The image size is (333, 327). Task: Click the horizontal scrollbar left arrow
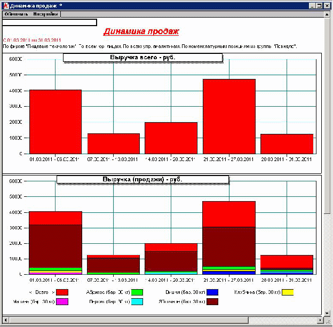[5, 320]
